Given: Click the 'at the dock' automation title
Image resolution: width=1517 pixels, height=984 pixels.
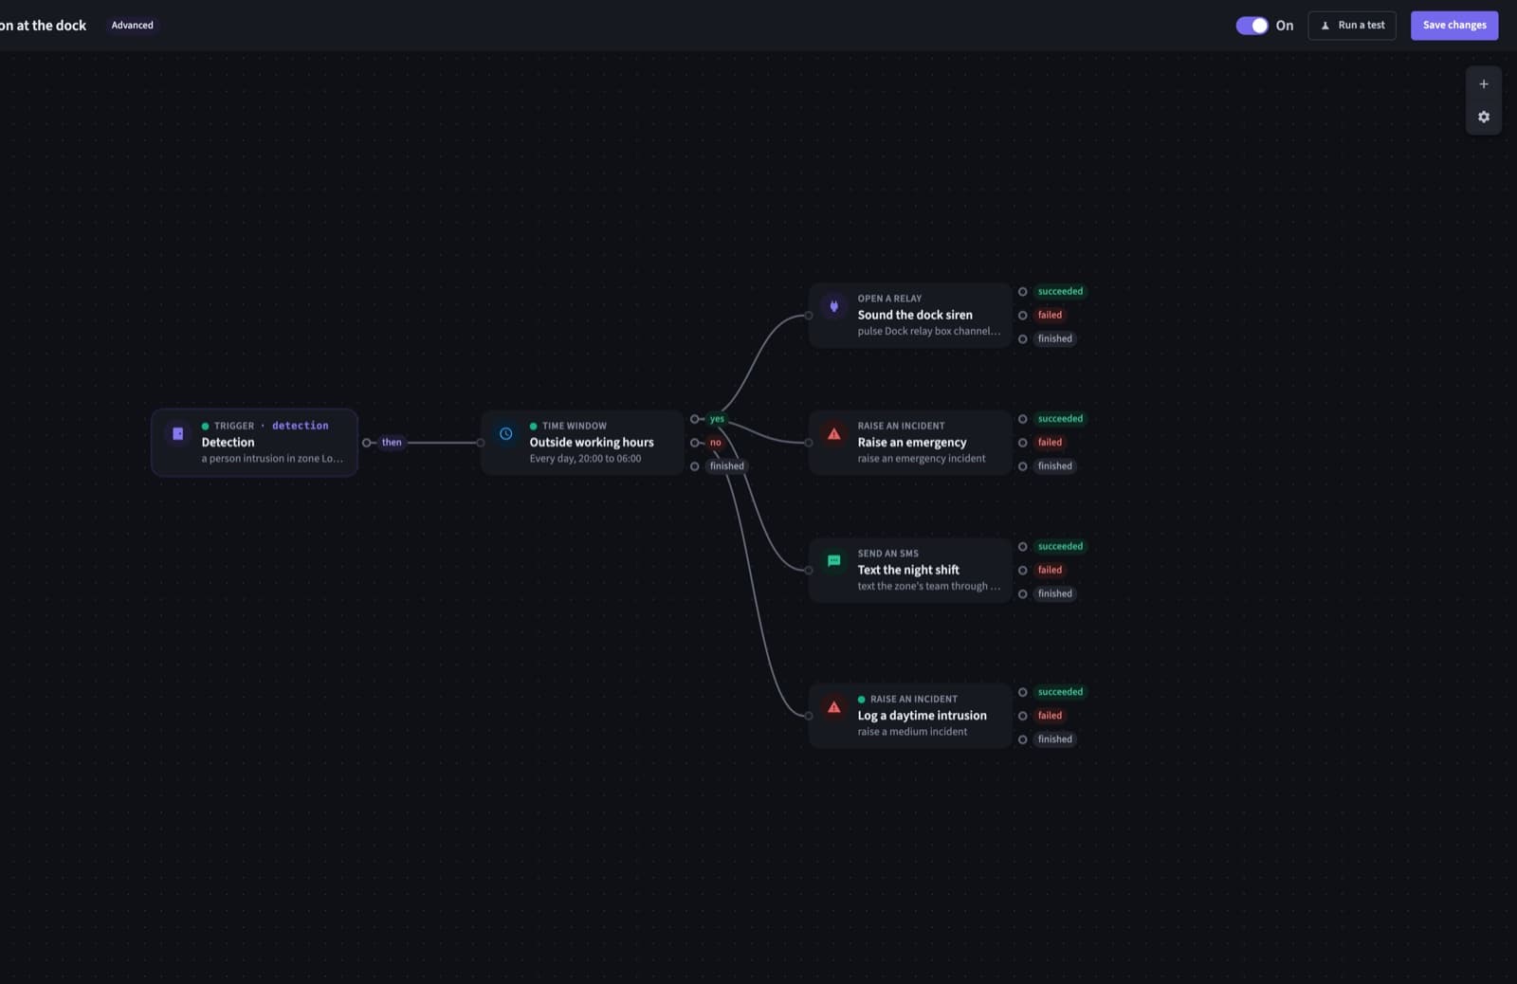Looking at the screenshot, I should pos(43,26).
